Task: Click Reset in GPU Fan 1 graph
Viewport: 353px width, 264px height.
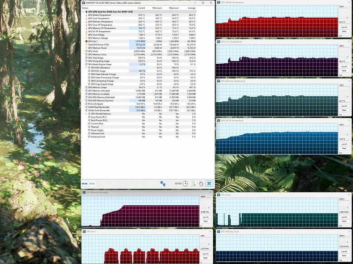Action: [205, 258]
